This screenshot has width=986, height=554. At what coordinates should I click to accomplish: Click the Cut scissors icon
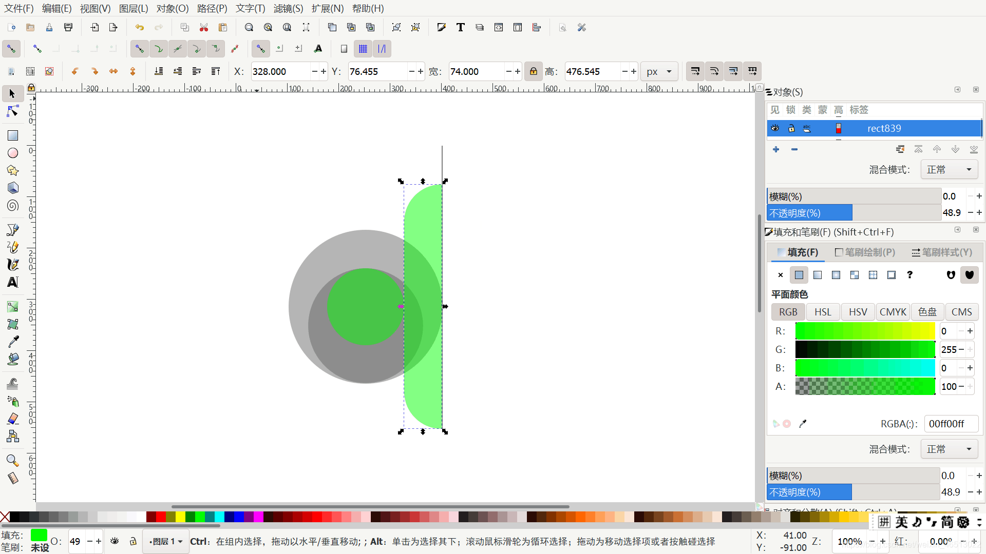click(204, 28)
